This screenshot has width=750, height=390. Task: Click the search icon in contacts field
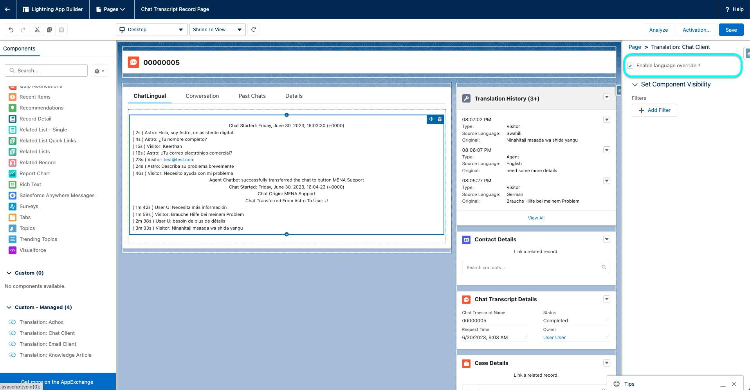tap(604, 268)
